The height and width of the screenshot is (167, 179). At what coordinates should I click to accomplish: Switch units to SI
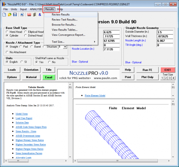tap(21, 62)
